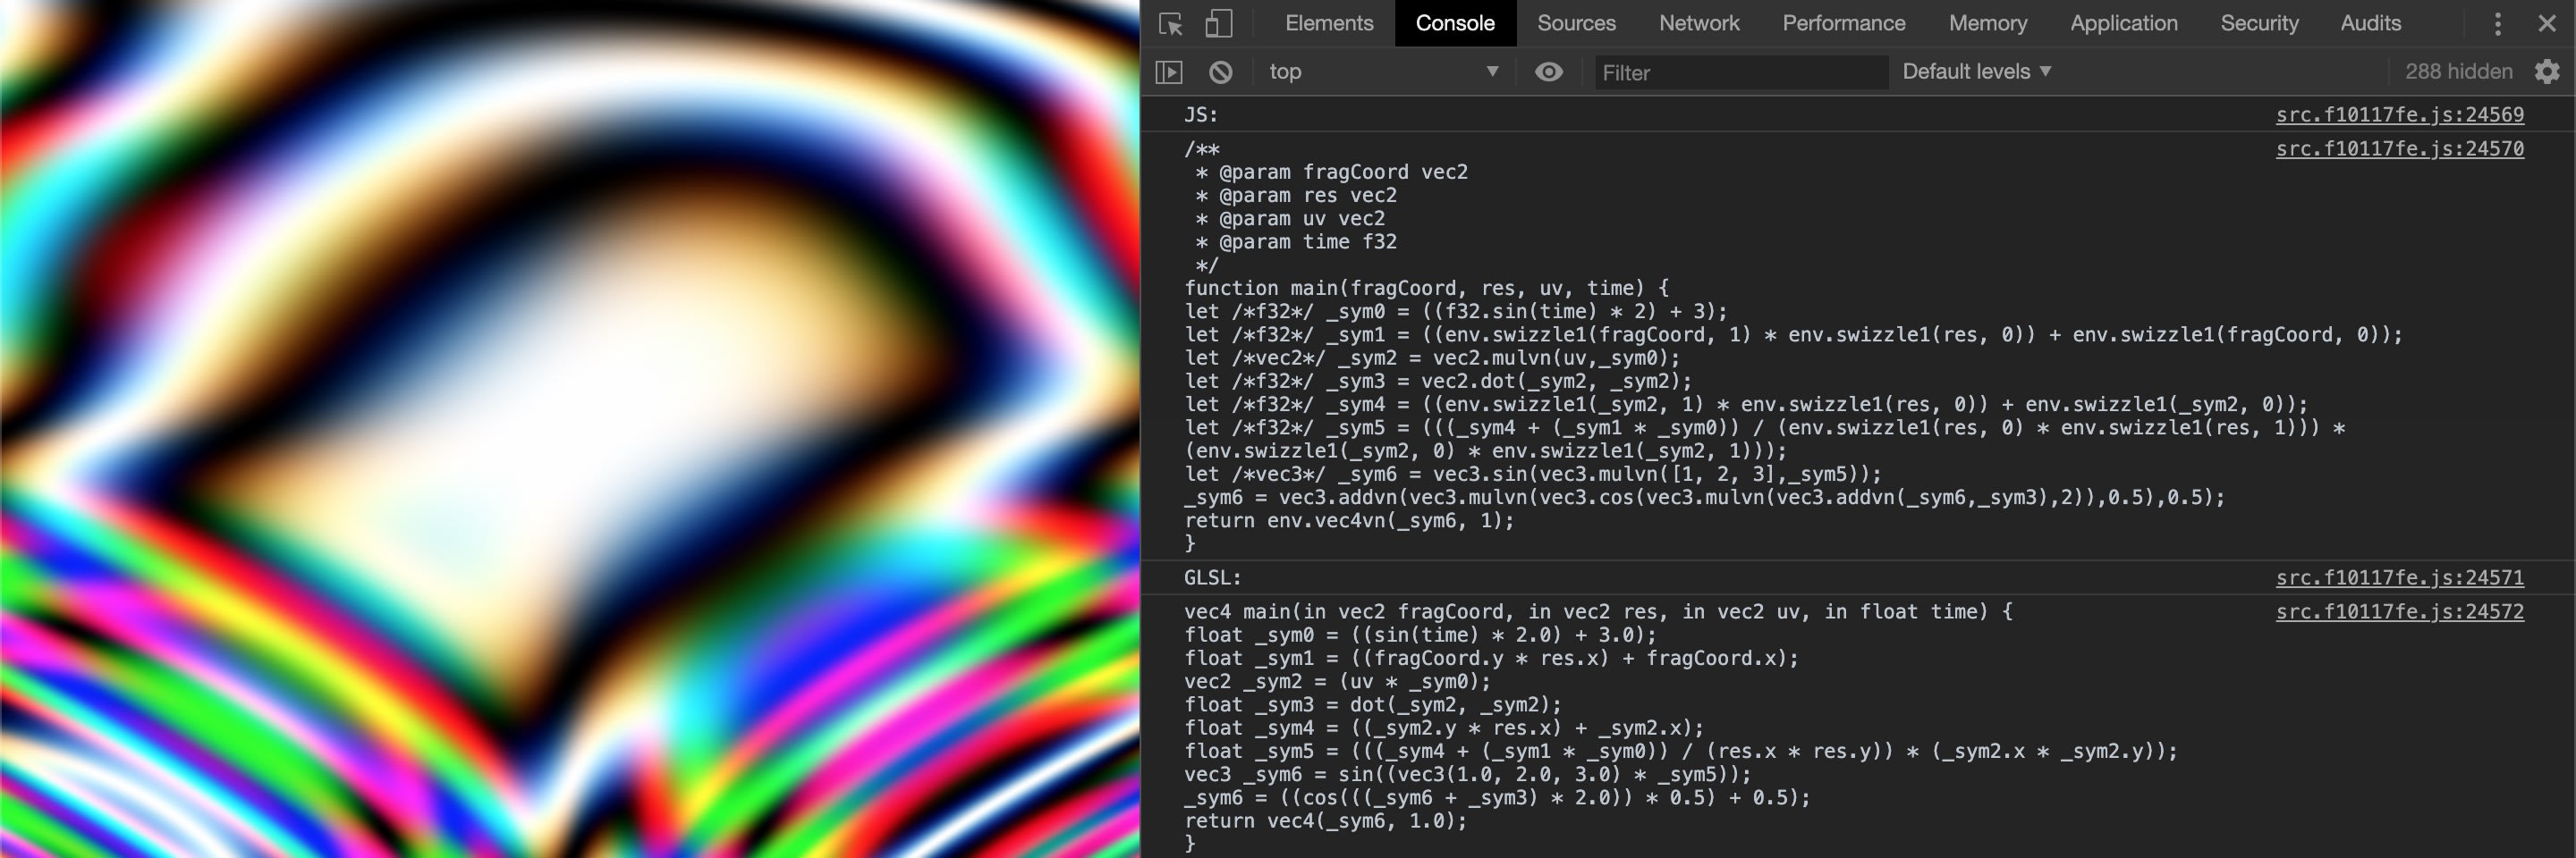Open the Sources panel

[x=1576, y=23]
